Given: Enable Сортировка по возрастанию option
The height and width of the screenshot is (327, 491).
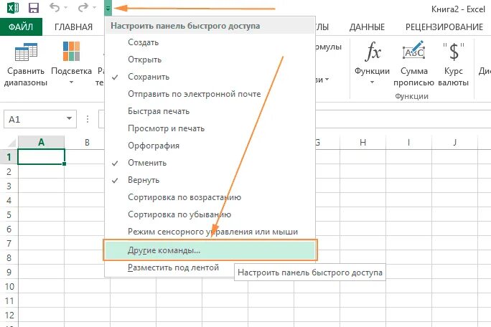Looking at the screenshot, I should 210,197.
